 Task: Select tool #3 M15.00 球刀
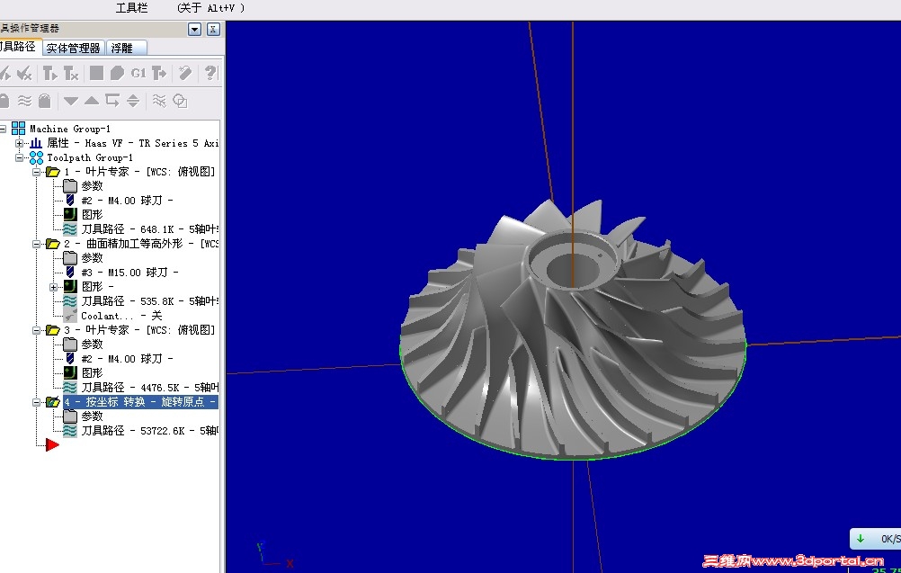(129, 273)
